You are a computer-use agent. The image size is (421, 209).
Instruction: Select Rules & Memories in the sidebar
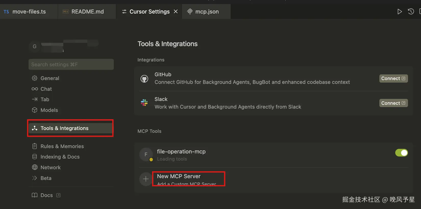(x=62, y=146)
